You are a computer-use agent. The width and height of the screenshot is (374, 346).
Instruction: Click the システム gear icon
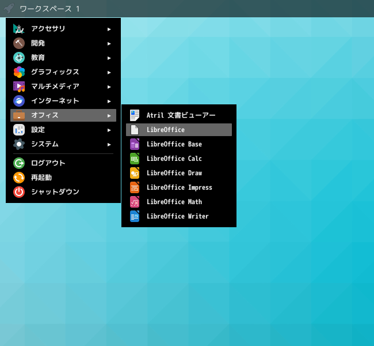19,144
